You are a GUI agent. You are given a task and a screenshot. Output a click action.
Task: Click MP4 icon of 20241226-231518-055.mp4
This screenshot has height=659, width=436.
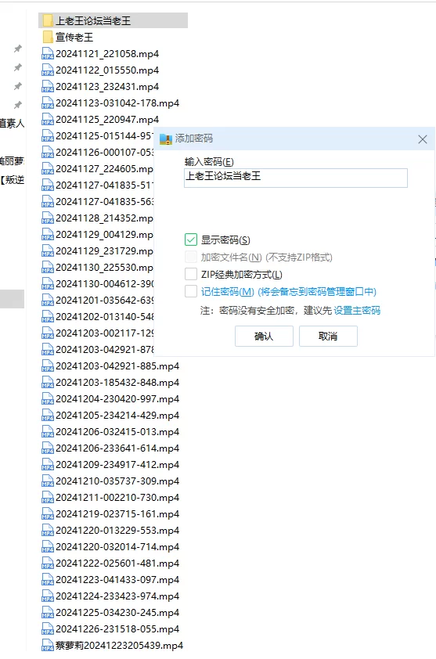coord(48,628)
